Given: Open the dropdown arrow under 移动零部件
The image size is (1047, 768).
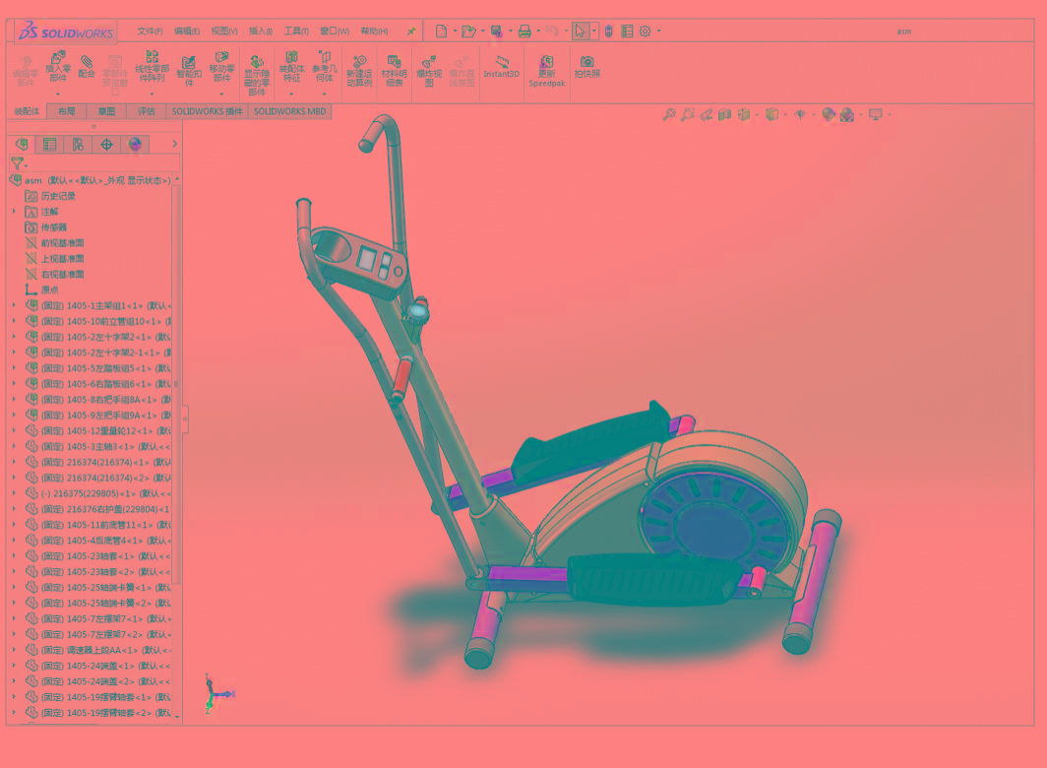Looking at the screenshot, I should pyautogui.click(x=221, y=95).
